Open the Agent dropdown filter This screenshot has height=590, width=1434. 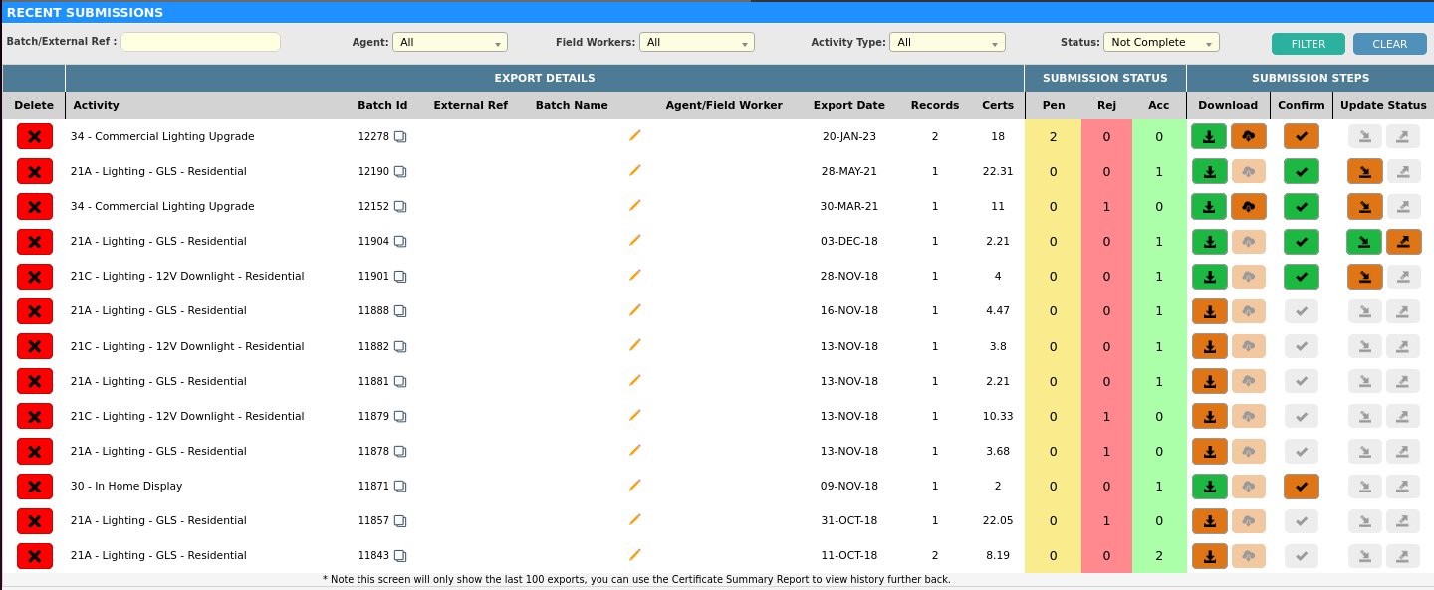click(x=450, y=42)
